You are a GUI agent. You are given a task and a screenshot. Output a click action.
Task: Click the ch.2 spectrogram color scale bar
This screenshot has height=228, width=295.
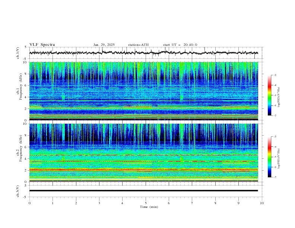coord(269,157)
